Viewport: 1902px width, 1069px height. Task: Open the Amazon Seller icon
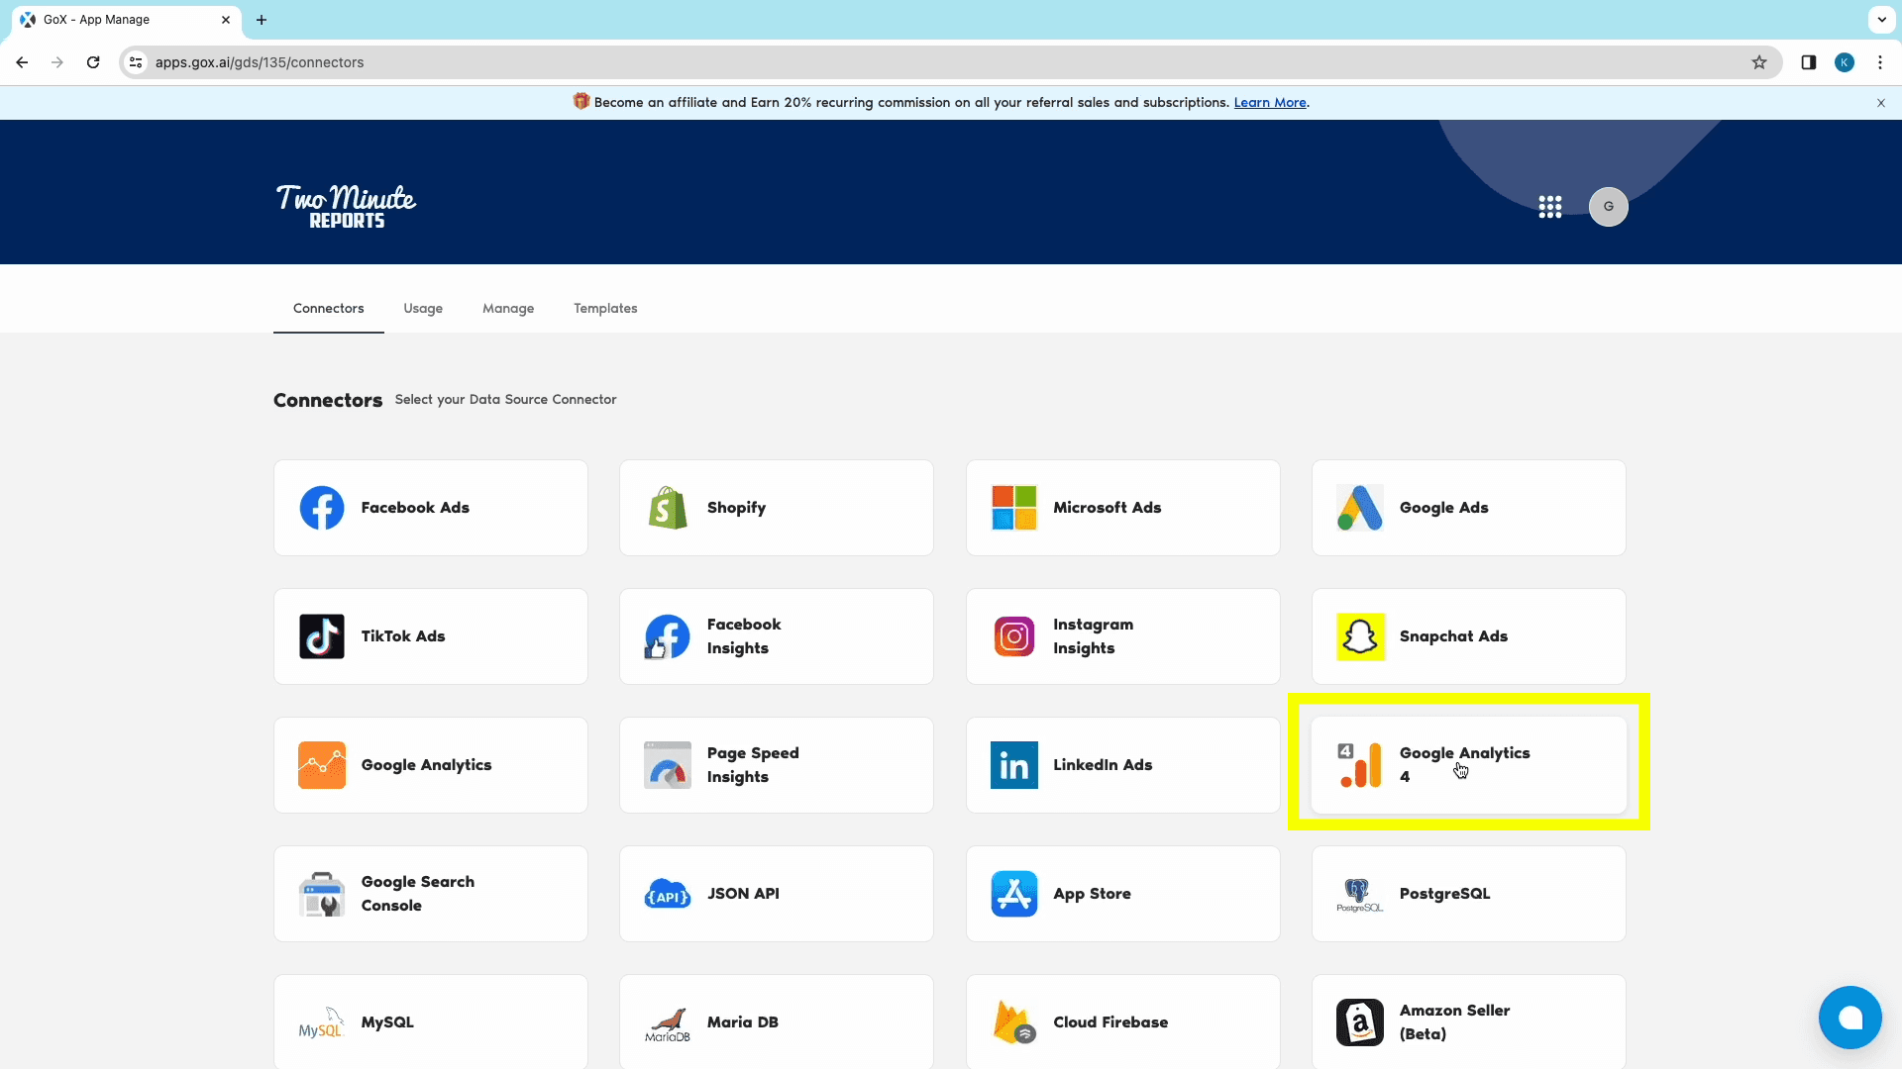click(1360, 1022)
